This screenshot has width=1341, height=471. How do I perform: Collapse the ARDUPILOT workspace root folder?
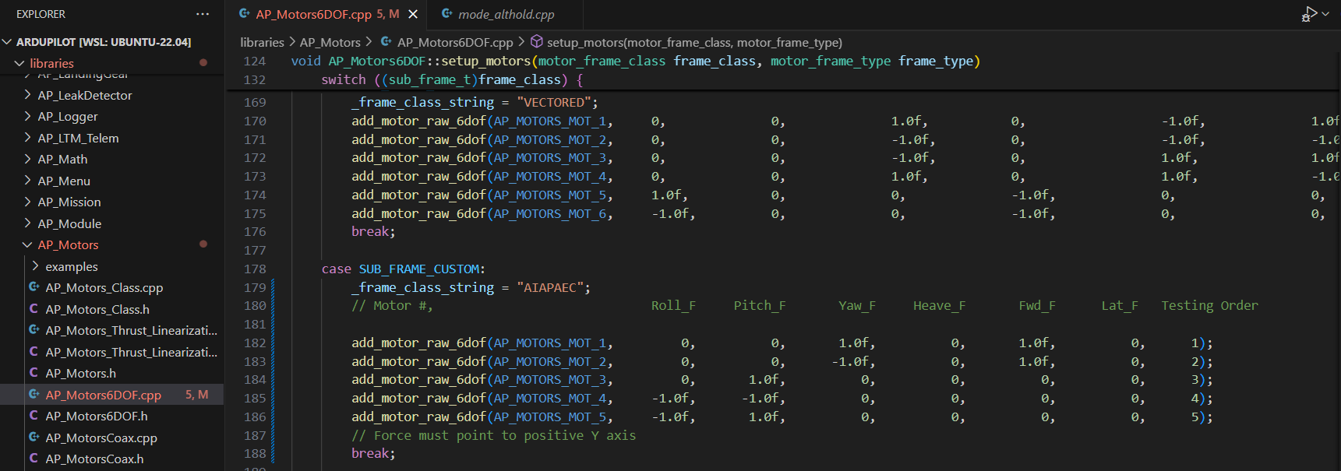(7, 42)
